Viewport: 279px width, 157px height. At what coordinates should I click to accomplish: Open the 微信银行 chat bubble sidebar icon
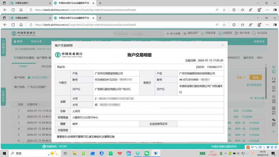click(274, 120)
